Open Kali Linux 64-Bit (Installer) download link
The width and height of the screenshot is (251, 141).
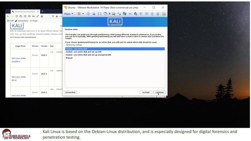coord(19,60)
